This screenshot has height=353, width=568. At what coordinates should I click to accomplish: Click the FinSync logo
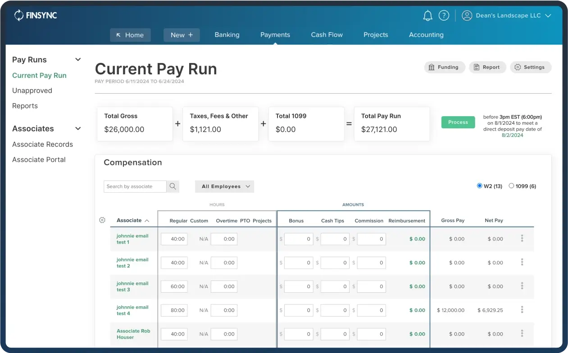click(36, 16)
